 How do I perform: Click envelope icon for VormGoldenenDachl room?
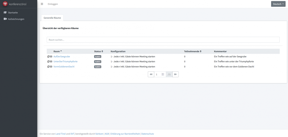coord(51,67)
